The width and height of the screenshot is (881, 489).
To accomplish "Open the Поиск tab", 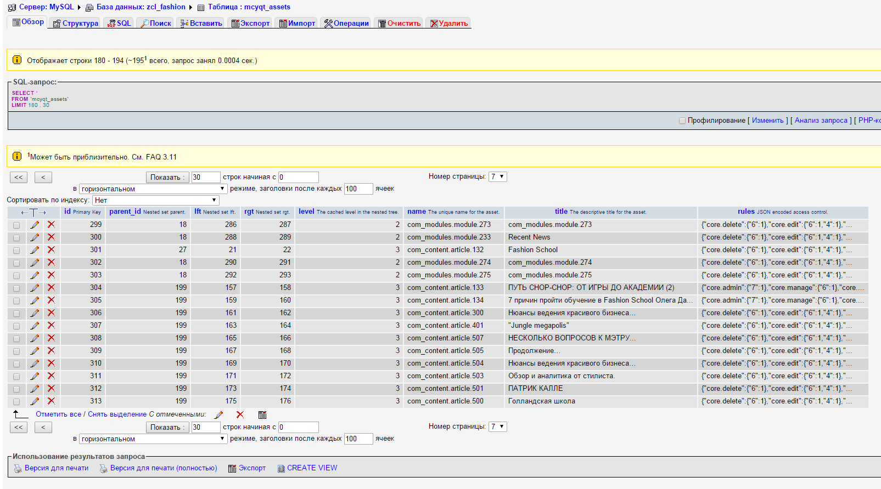I will pos(156,23).
